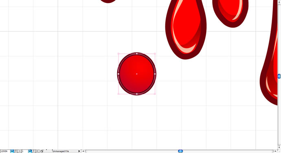Image resolution: width=281 pixels, height=153 pixels.
Task: Click the Unmanaged File status label
Action: 61,151
